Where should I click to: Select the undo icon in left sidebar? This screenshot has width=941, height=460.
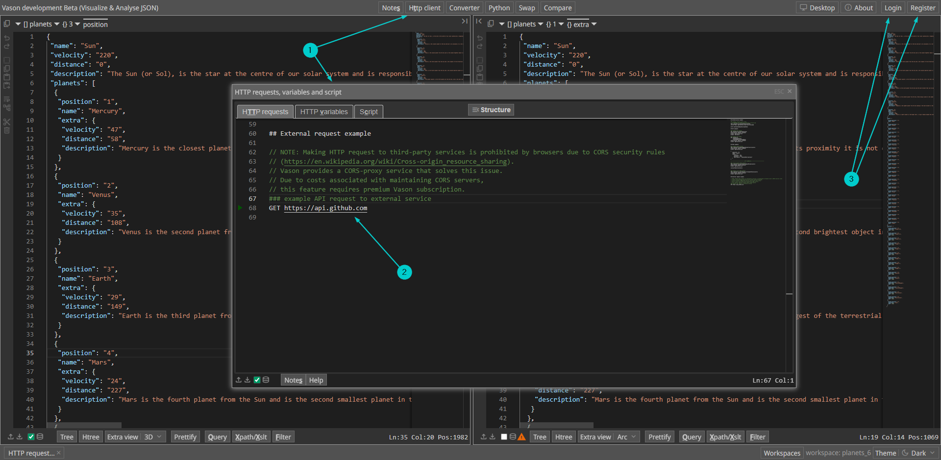7,38
